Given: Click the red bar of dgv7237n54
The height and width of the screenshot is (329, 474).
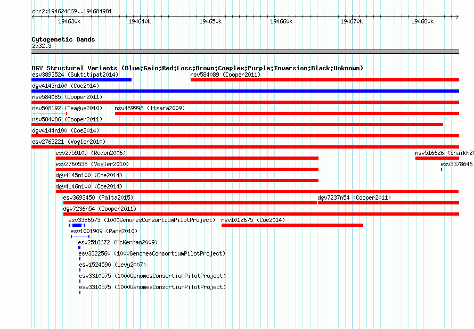Looking at the screenshot, I should click(x=388, y=203).
